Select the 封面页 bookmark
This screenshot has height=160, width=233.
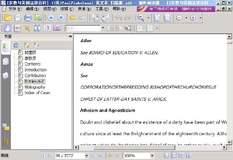[x=30, y=52]
